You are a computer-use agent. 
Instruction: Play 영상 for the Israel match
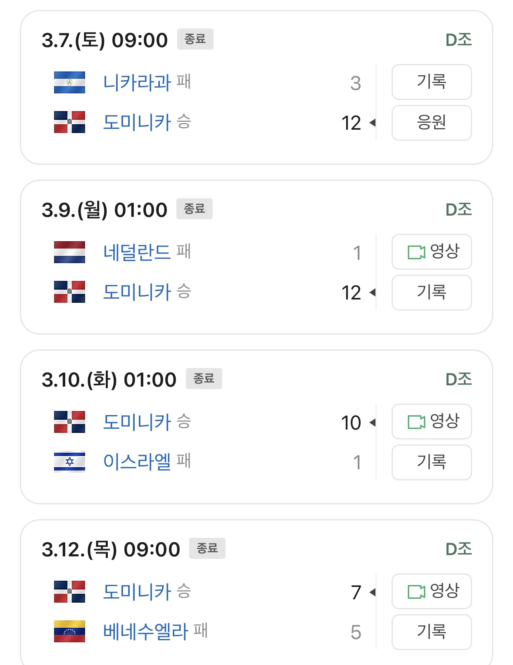(431, 421)
